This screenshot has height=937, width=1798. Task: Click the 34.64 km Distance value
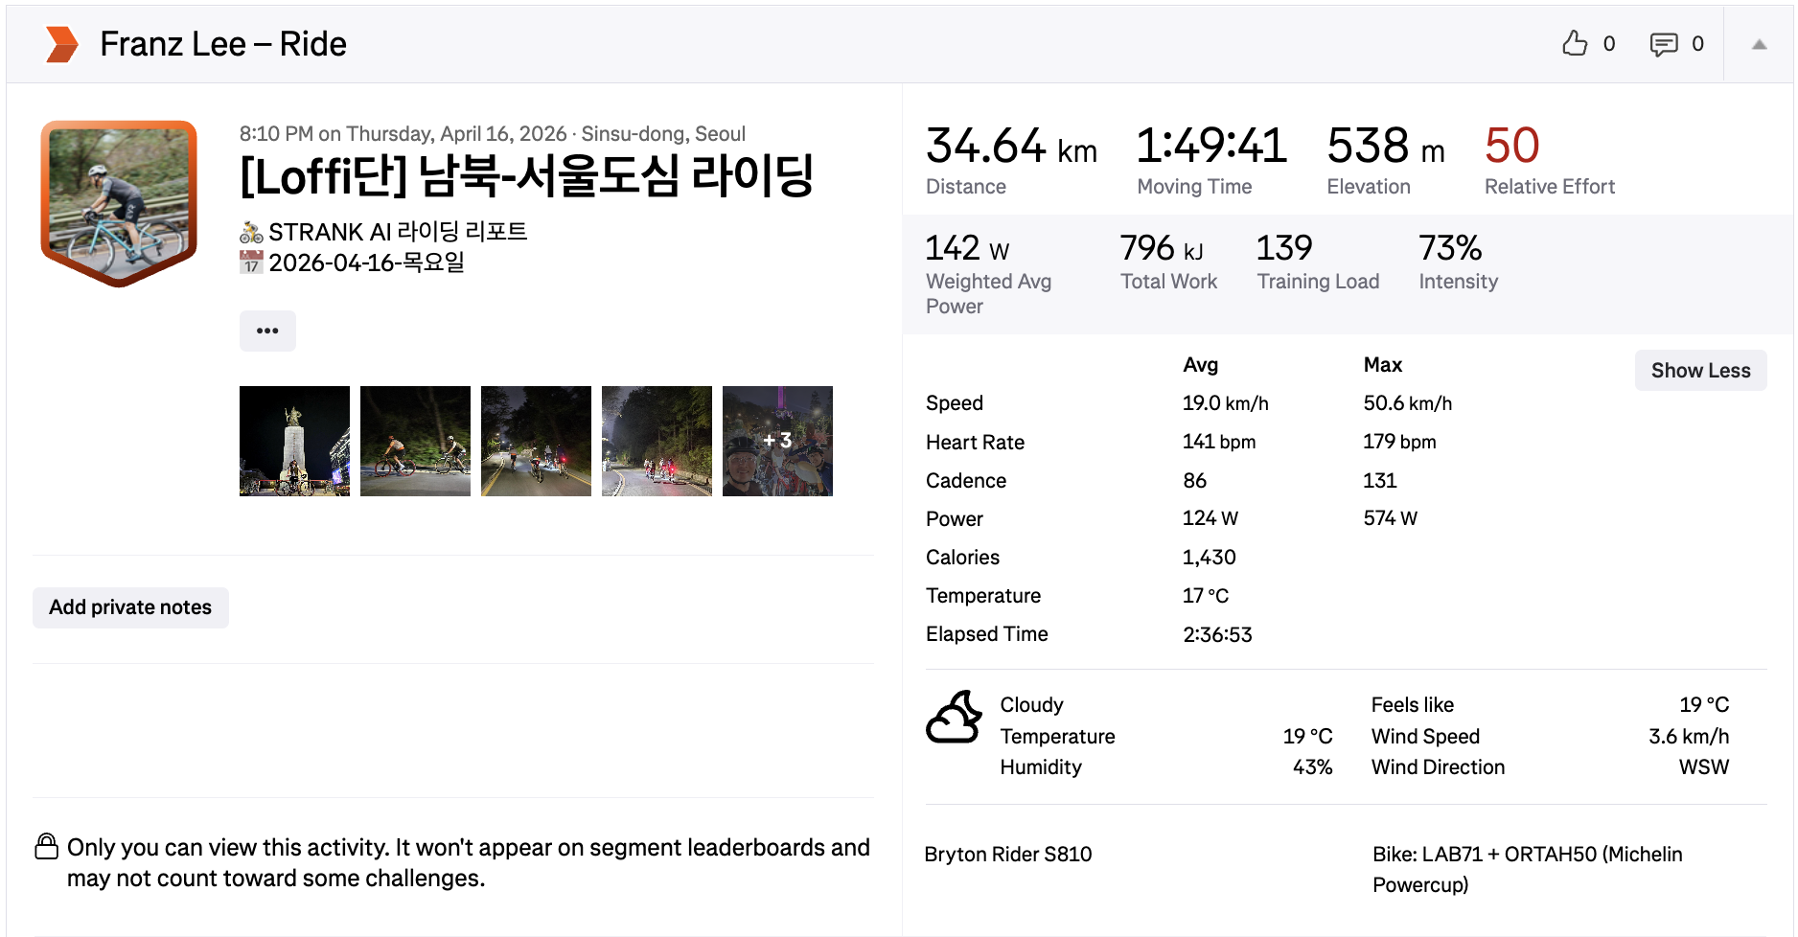(1011, 147)
